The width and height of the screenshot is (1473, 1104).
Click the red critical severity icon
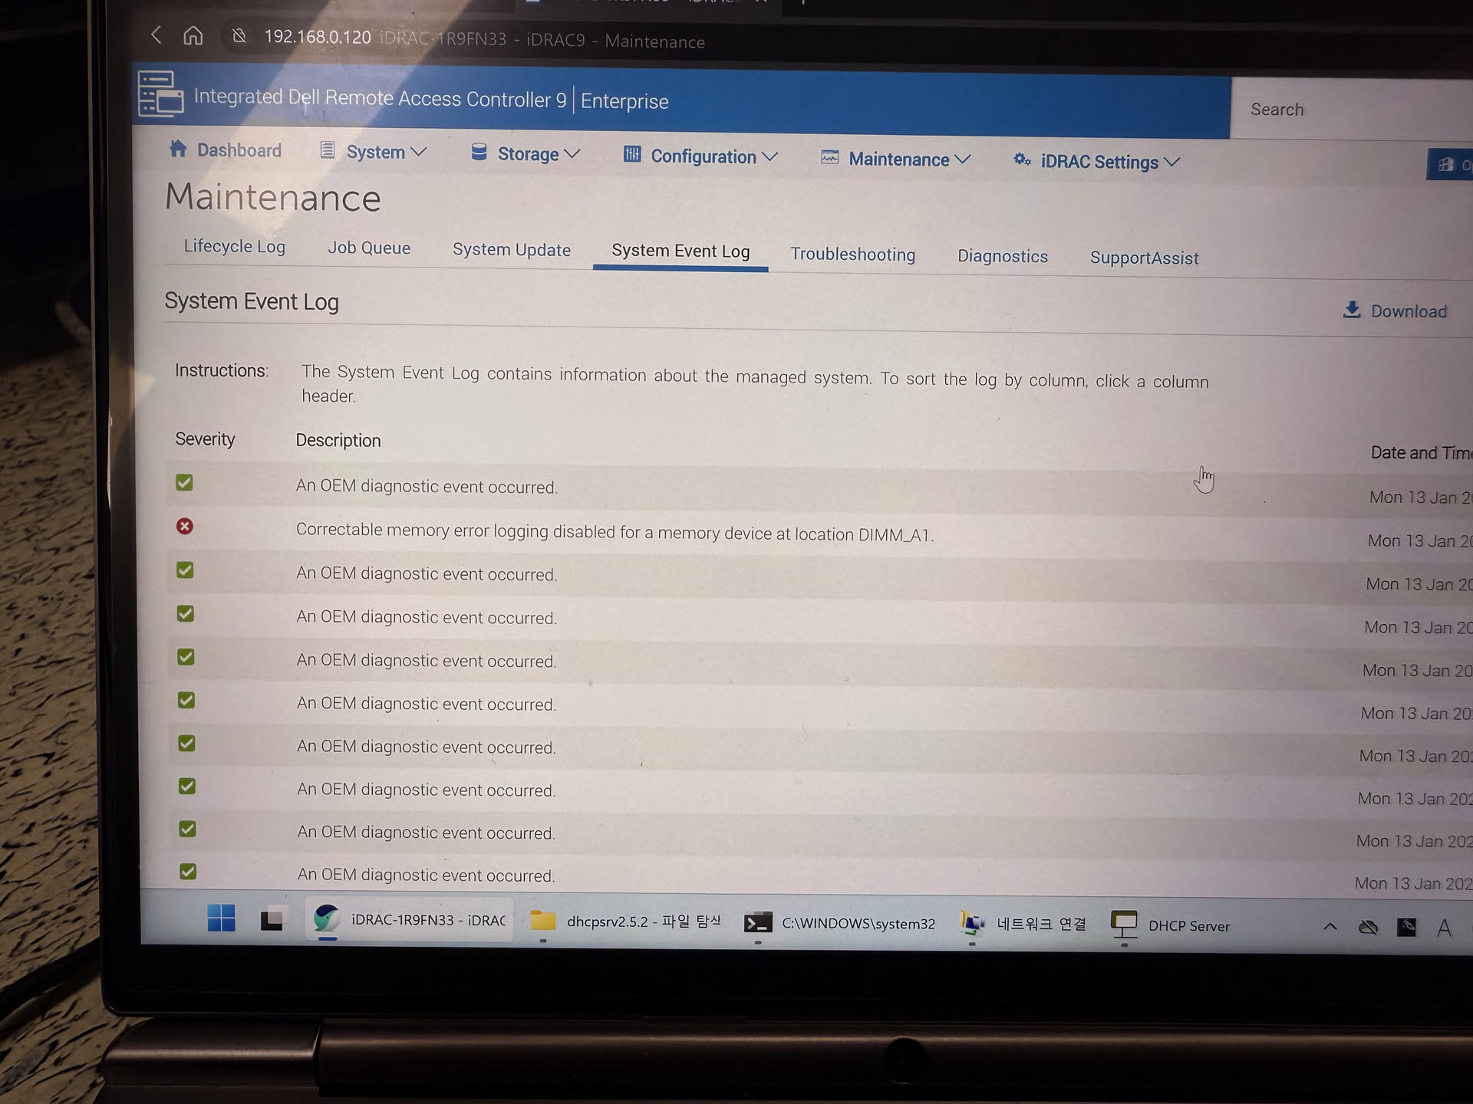click(x=185, y=526)
